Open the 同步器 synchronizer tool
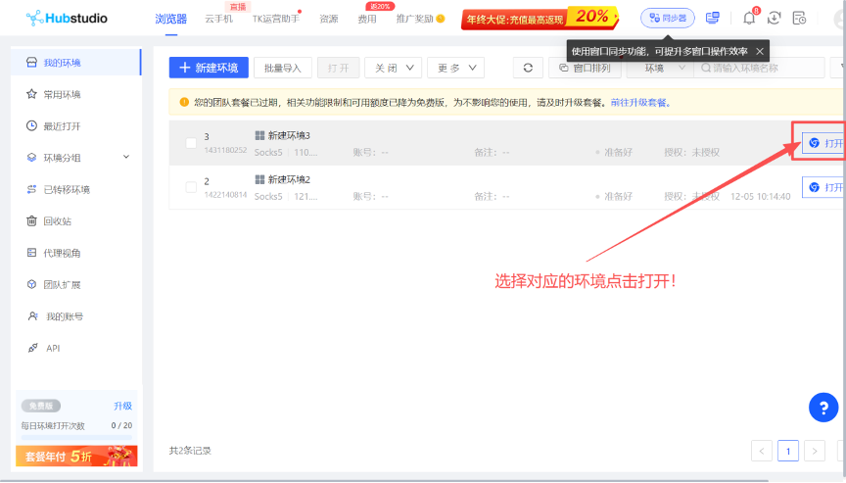Image resolution: width=846 pixels, height=483 pixels. (668, 18)
